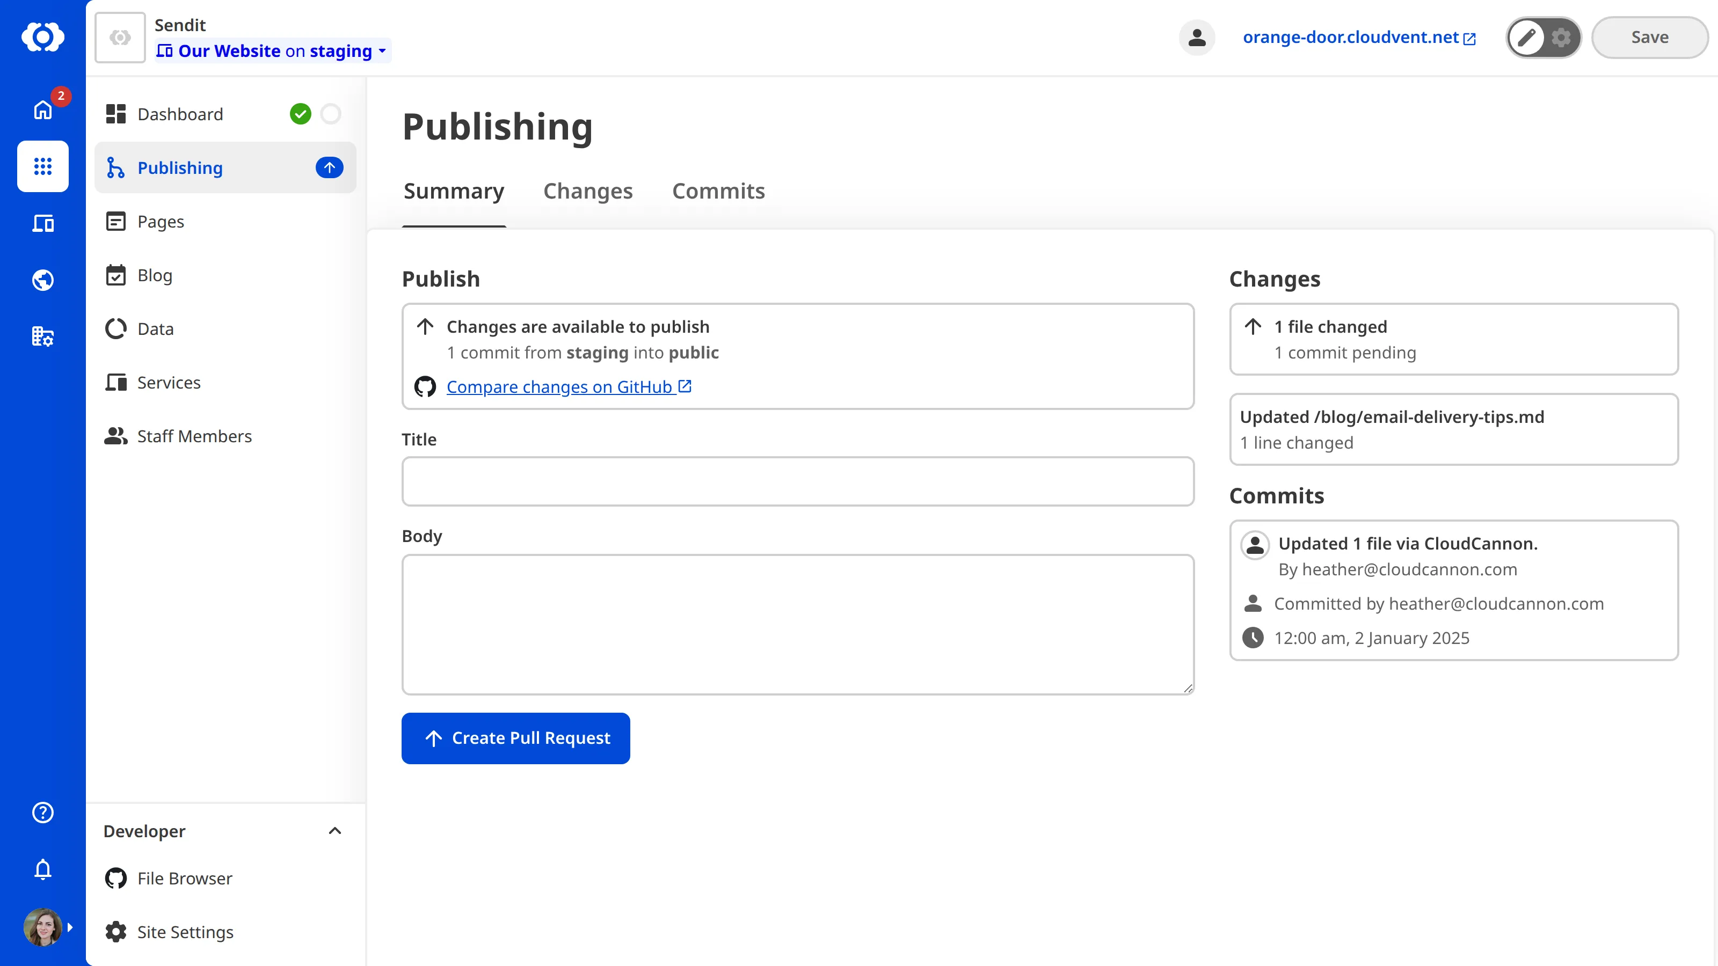The image size is (1718, 966).
Task: Click the 'Committed by' person icon
Action: pos(1253,603)
